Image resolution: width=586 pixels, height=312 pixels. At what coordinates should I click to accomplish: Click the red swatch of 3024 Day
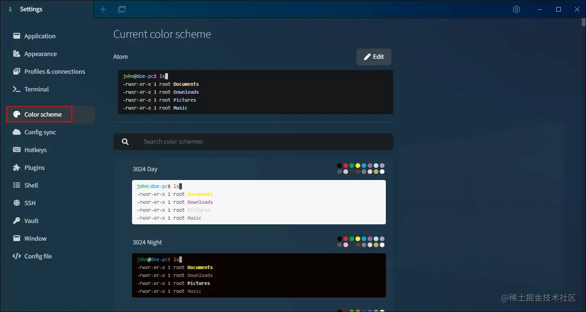[x=346, y=166]
